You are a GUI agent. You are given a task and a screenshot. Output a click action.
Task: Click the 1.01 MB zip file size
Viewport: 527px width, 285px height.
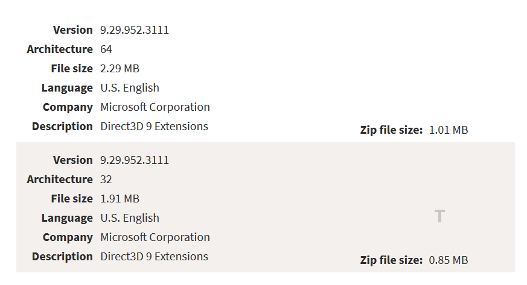pyautogui.click(x=449, y=130)
